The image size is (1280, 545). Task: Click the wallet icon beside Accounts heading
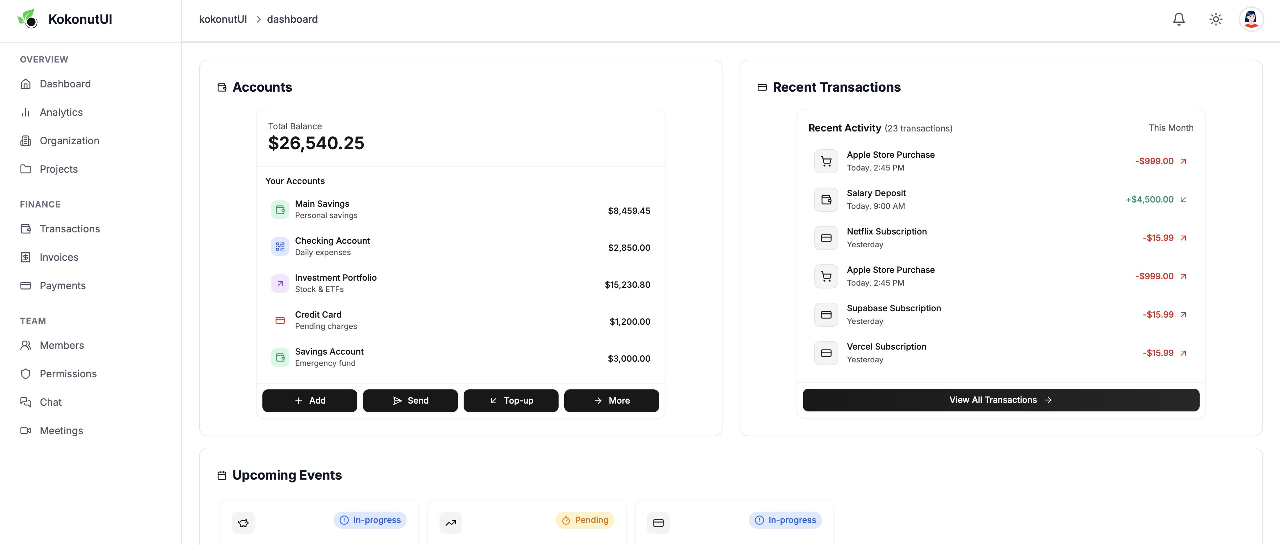[222, 87]
